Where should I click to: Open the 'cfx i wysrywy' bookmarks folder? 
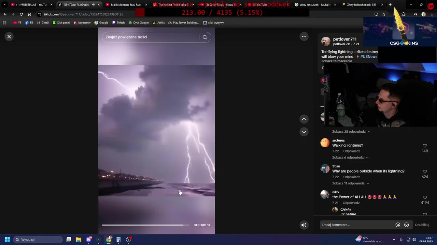pos(213,23)
